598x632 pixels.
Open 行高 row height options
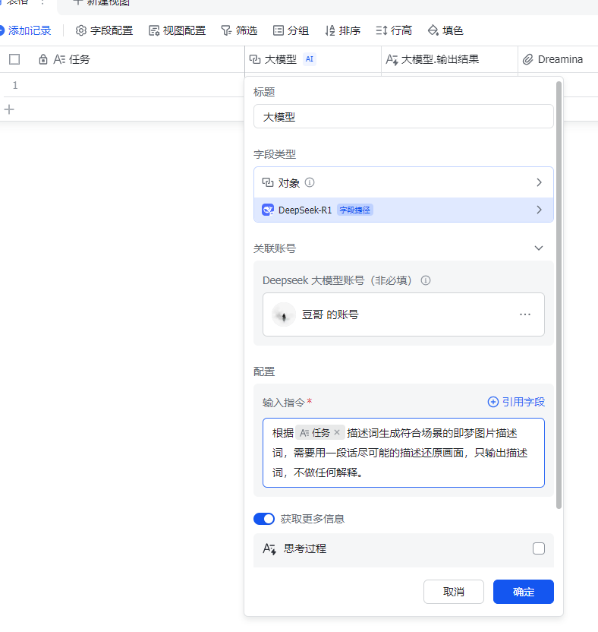point(394,30)
